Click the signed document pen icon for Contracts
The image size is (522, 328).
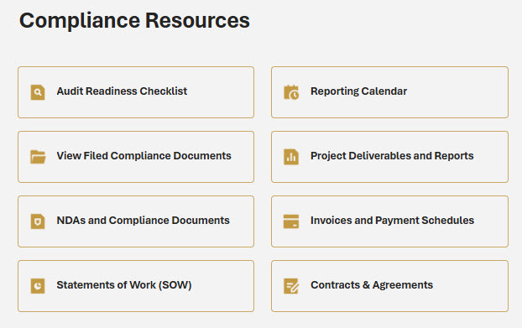coord(291,286)
